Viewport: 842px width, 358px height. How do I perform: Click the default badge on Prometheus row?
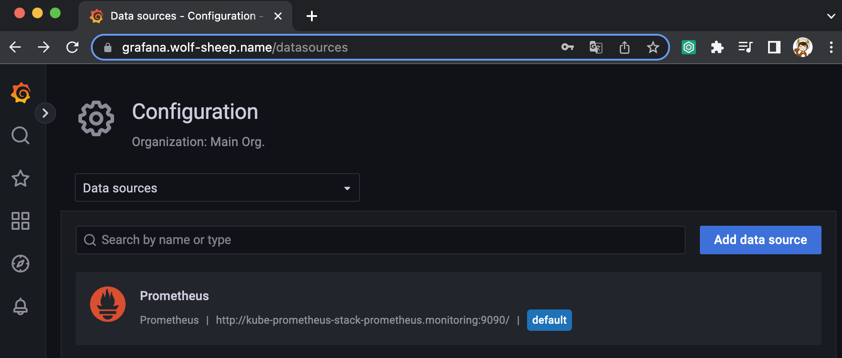pos(549,320)
